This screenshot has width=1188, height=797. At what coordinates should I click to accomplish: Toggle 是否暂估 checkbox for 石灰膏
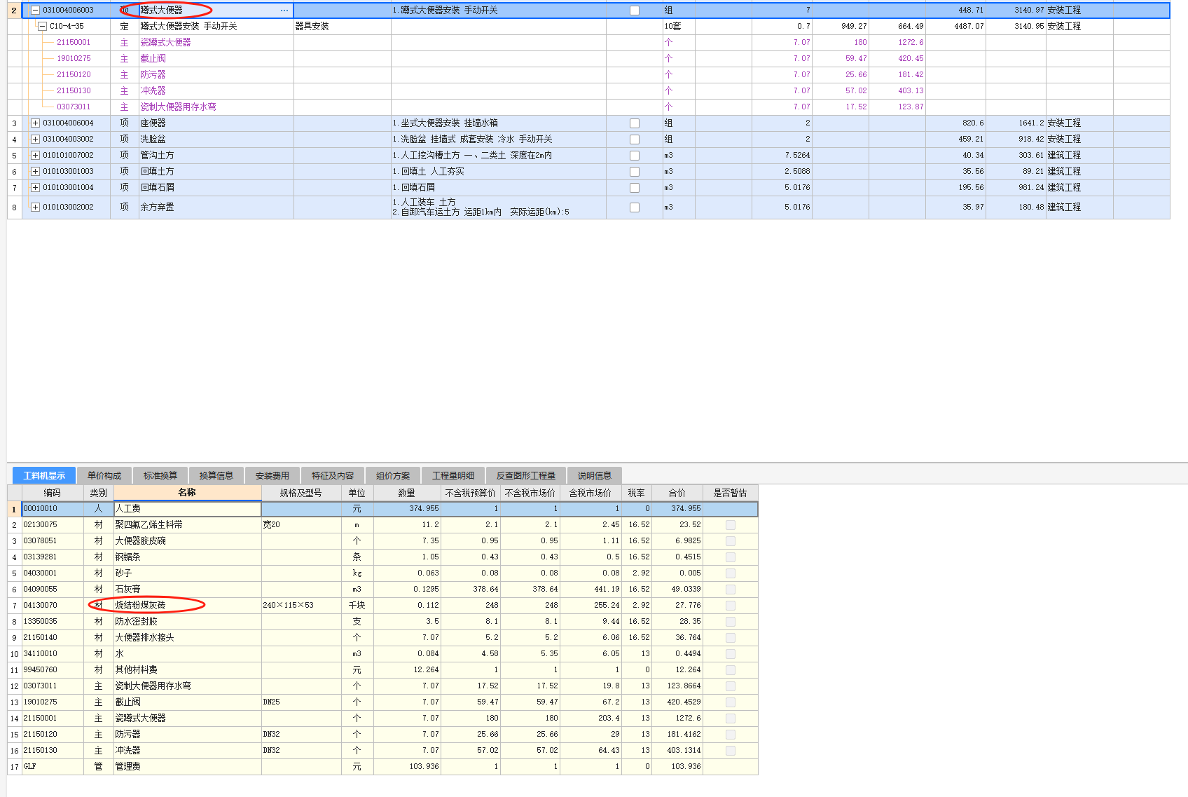click(731, 590)
